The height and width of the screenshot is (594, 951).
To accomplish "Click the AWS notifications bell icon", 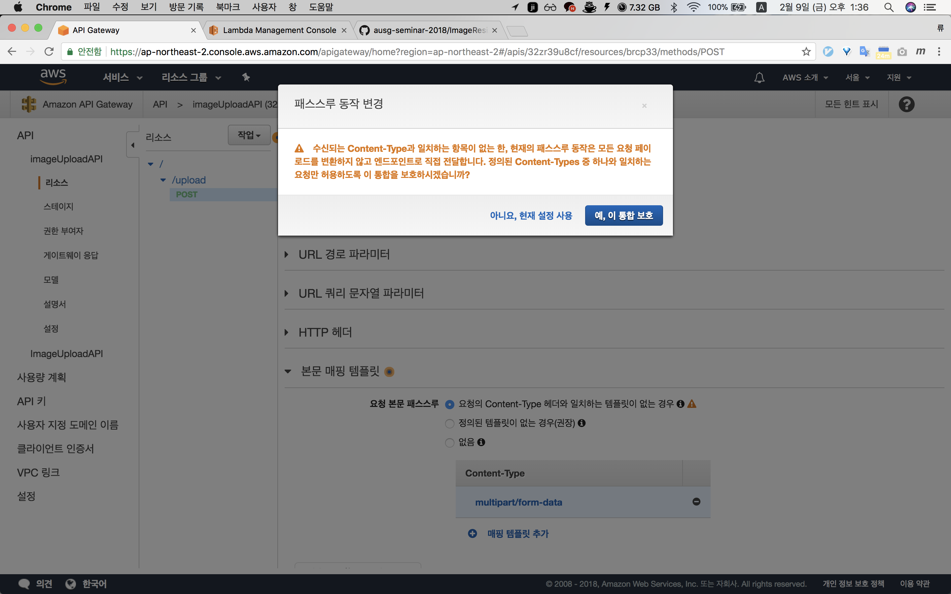I will pos(759,78).
